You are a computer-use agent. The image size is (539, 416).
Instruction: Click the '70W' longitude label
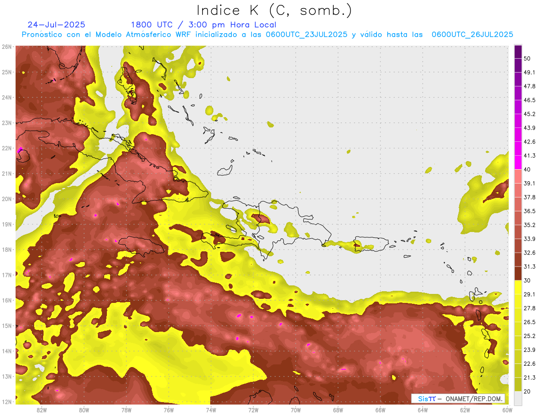pos(296,410)
